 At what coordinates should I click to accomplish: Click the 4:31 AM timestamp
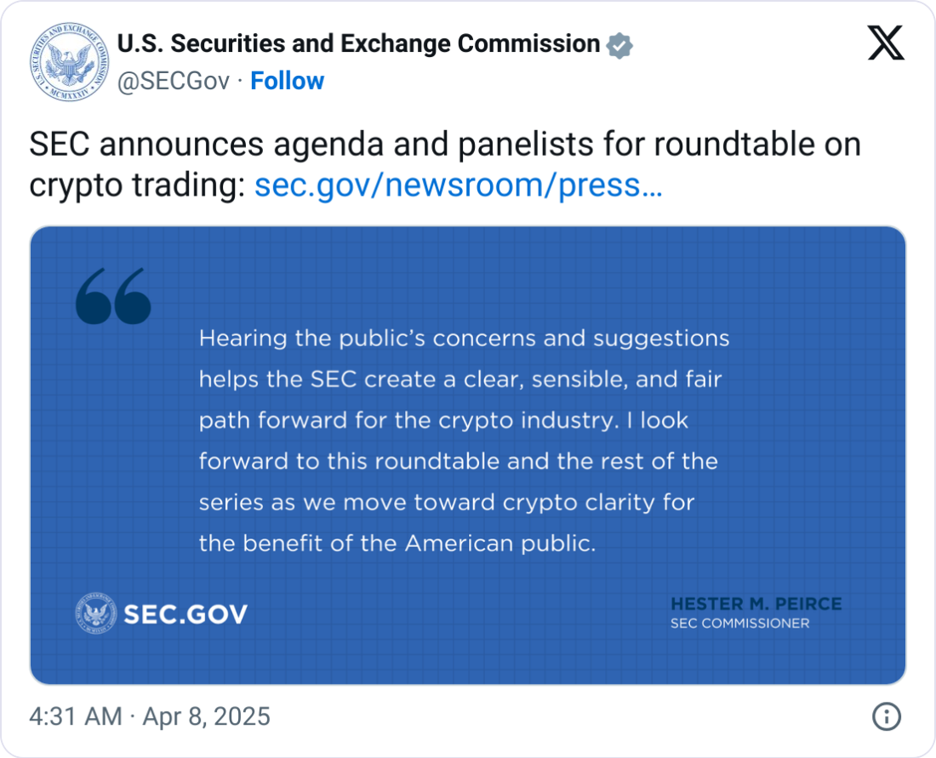coord(76,716)
